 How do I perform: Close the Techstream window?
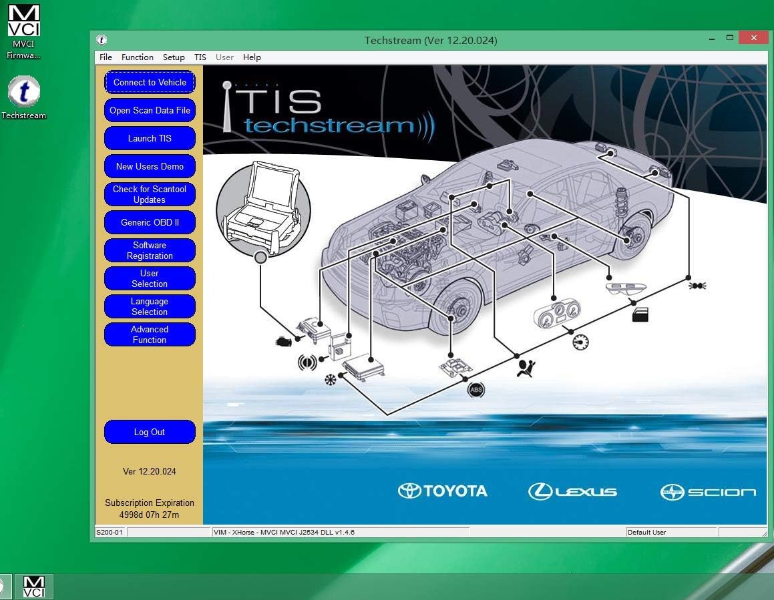pyautogui.click(x=753, y=38)
